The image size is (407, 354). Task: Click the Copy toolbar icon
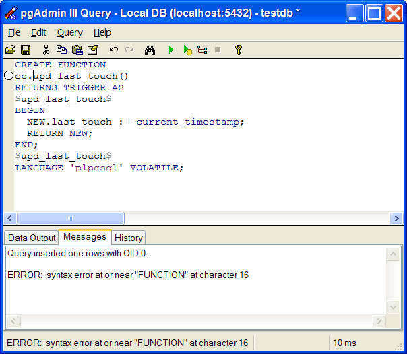[61, 50]
